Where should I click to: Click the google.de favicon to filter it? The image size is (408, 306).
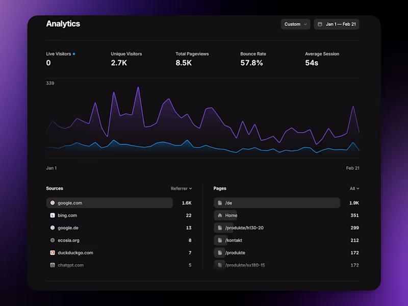(53, 227)
